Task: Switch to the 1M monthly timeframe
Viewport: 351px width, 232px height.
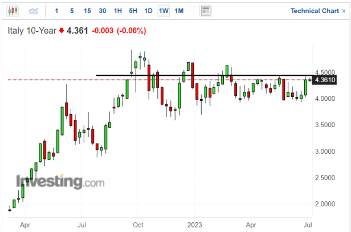Action: [x=179, y=11]
